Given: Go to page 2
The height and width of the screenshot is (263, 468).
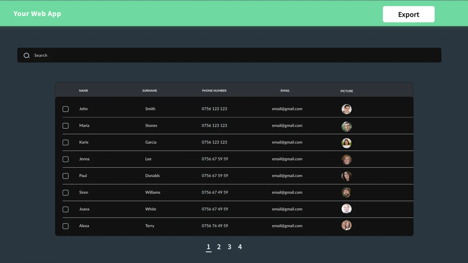Looking at the screenshot, I should click(x=219, y=247).
